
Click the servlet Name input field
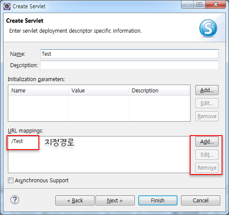pyautogui.click(x=130, y=54)
